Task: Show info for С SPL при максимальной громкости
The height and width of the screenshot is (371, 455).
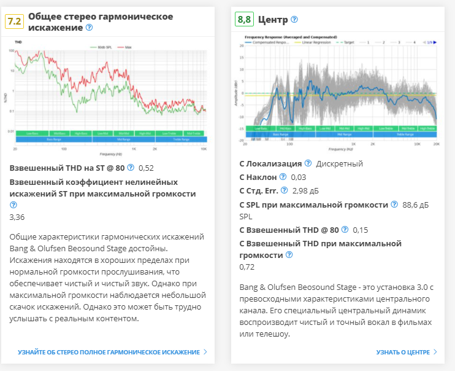Action: point(392,204)
